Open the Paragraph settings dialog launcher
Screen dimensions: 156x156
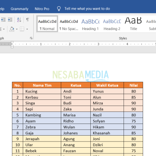click(31, 38)
